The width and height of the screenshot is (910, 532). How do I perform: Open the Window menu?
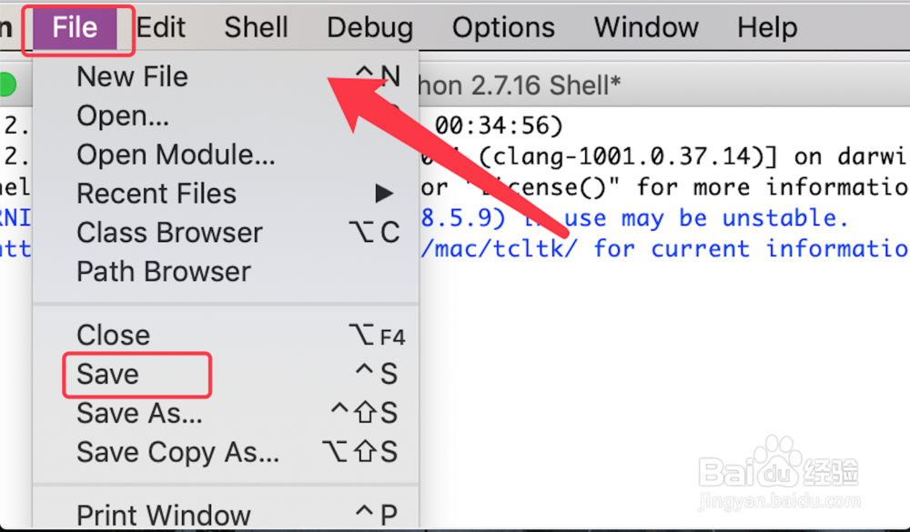tap(646, 27)
